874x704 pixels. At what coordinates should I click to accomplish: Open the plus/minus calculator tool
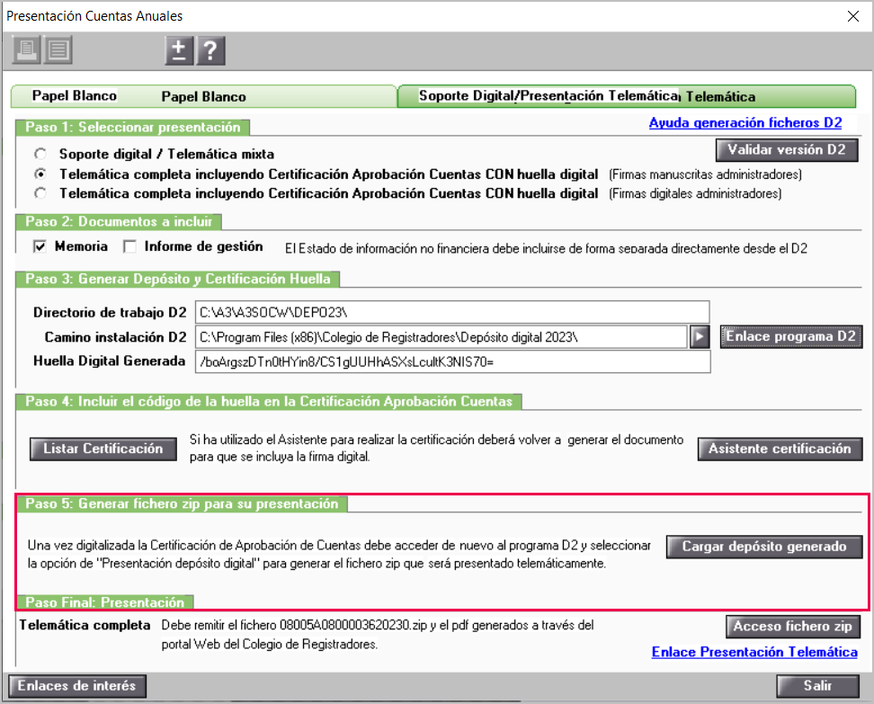(x=179, y=50)
